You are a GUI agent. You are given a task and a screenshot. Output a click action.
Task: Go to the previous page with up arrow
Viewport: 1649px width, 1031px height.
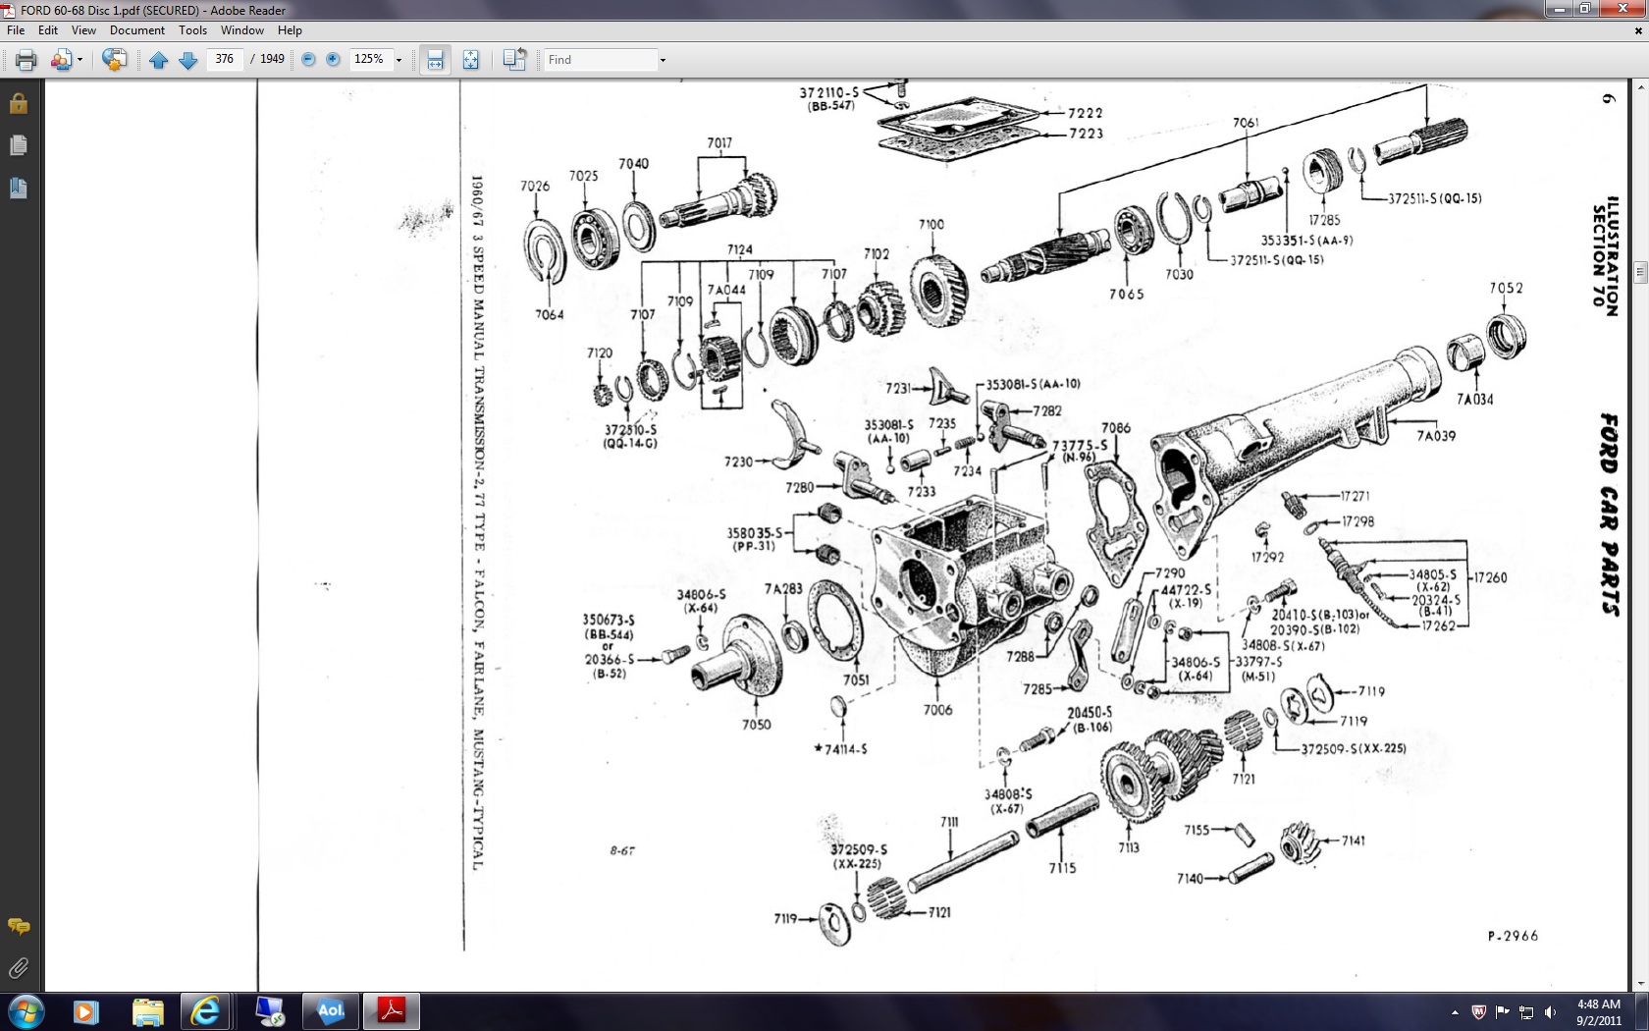click(159, 60)
